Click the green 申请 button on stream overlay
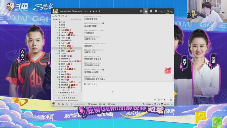The image size is (227, 128). click(x=217, y=122)
